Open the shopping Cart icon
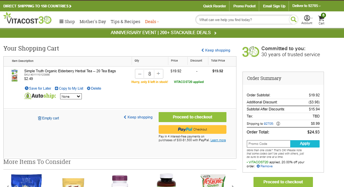The image size is (344, 187). (322, 19)
